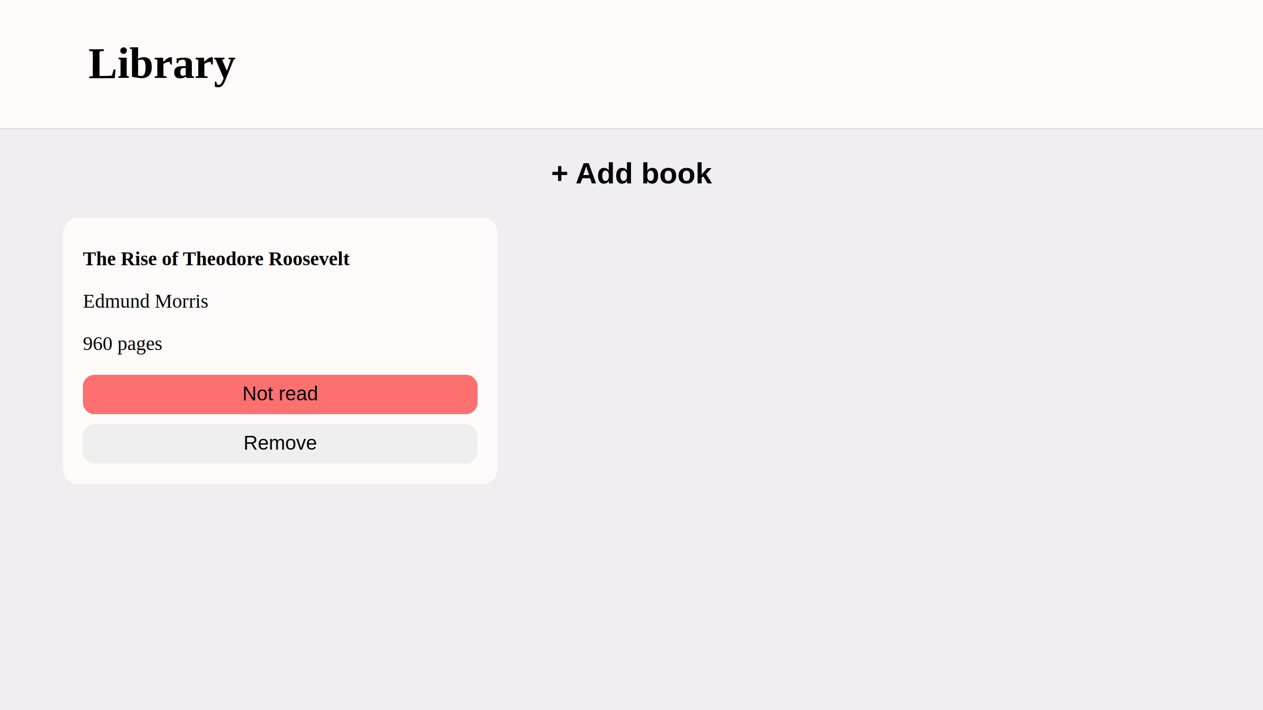Switch read status for Edmund Morris's book

coord(280,394)
